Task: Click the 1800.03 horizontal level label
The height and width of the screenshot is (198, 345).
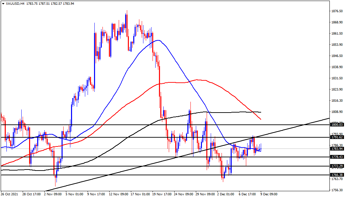Action: click(337, 125)
